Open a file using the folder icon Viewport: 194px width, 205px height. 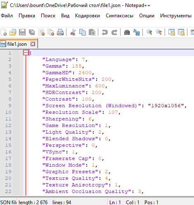(x=13, y=32)
